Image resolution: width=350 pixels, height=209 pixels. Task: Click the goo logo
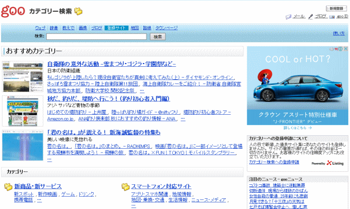click(x=13, y=11)
